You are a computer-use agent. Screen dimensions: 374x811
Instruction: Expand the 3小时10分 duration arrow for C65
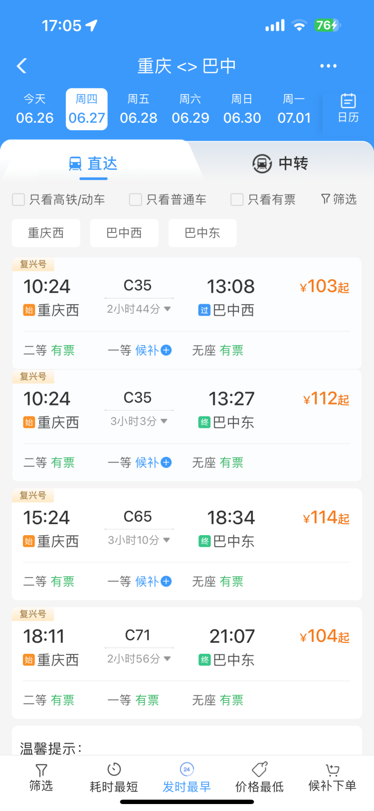[x=167, y=540]
